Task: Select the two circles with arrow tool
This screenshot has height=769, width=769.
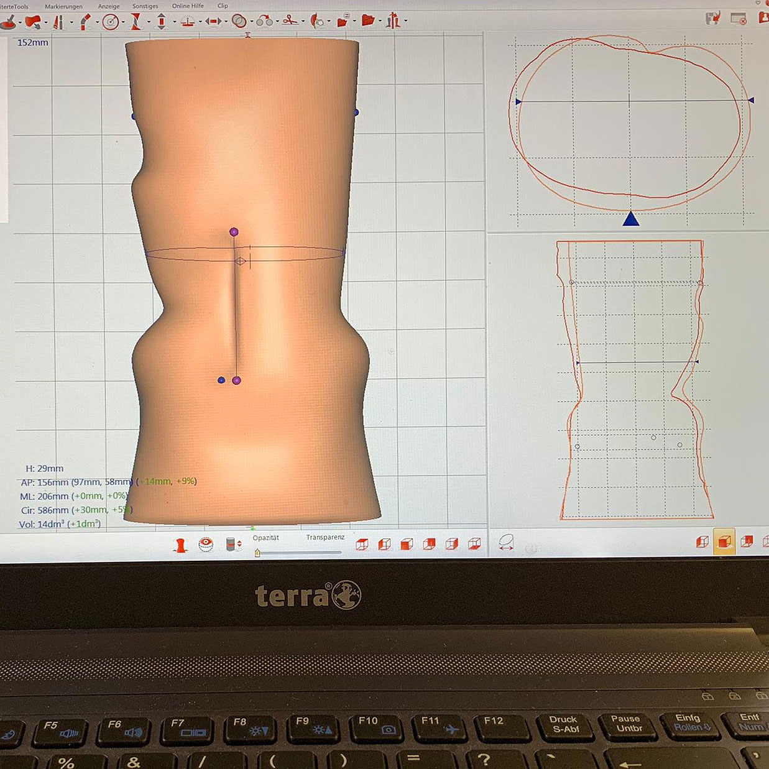Action: (264, 21)
